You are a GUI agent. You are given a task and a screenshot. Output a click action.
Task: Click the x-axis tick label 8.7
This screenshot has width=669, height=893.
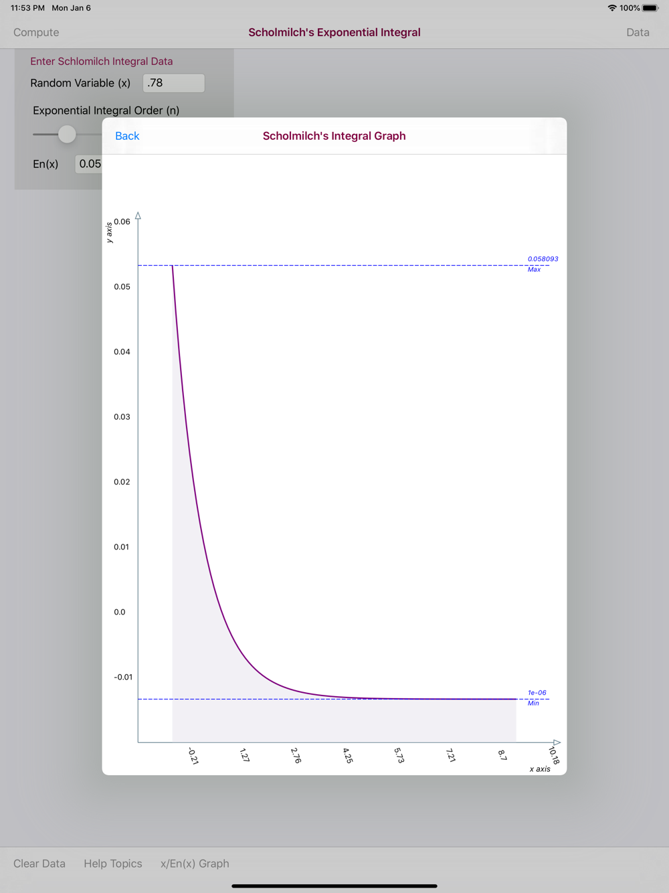click(502, 755)
